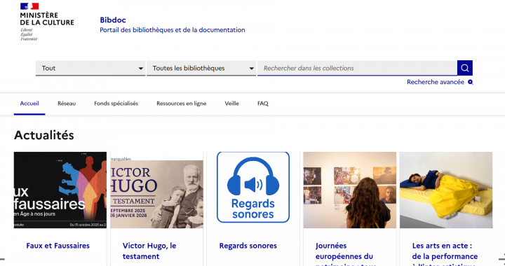Click the Faux et Faussaires poster thumbnail
Image resolution: width=505 pixels, height=266 pixels.
tap(60, 190)
